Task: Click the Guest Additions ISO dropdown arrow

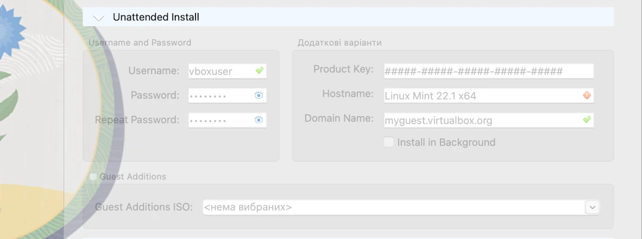Action: click(x=592, y=207)
